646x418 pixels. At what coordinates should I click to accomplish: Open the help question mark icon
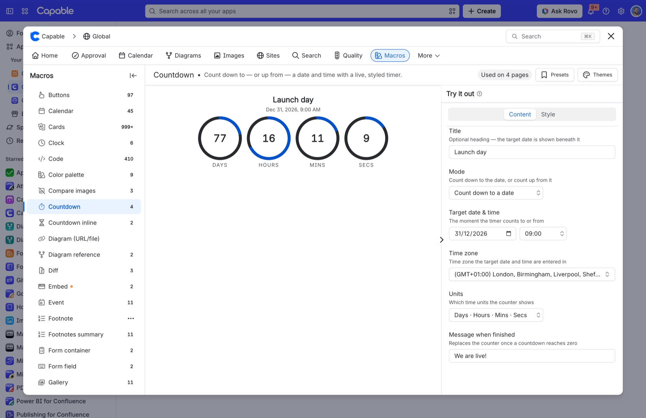tap(606, 11)
